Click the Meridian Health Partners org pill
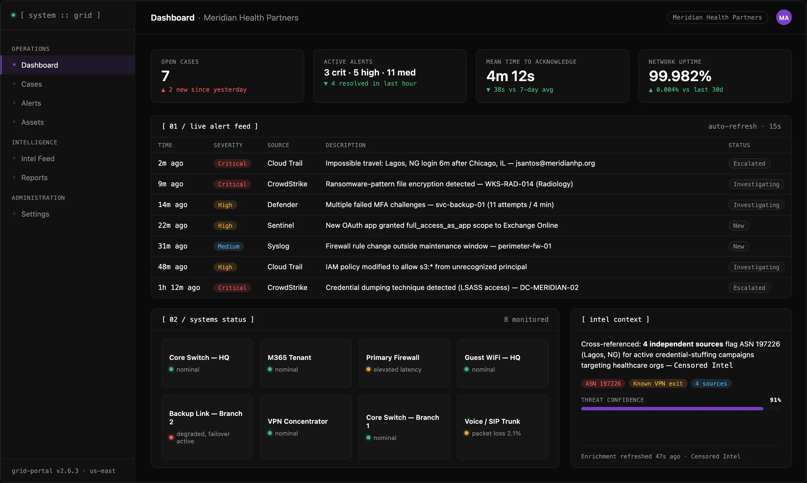 717,18
